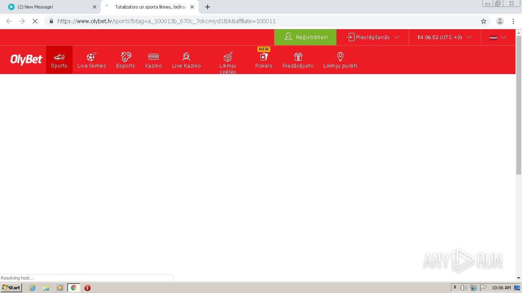Click the browser back arrow

click(9, 21)
